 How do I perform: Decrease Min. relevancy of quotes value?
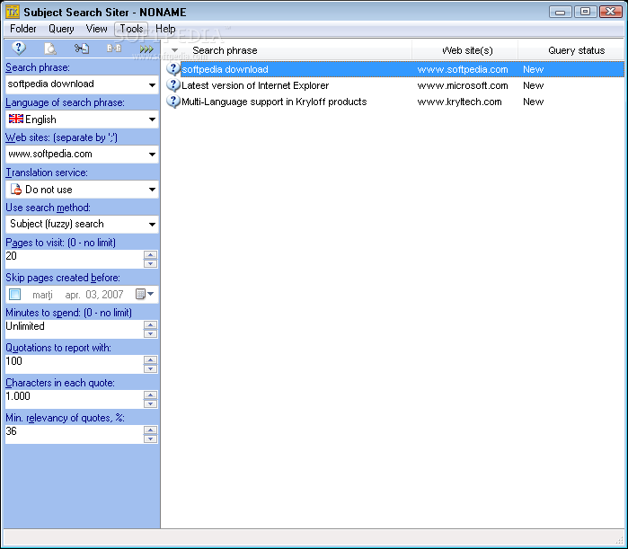(150, 438)
